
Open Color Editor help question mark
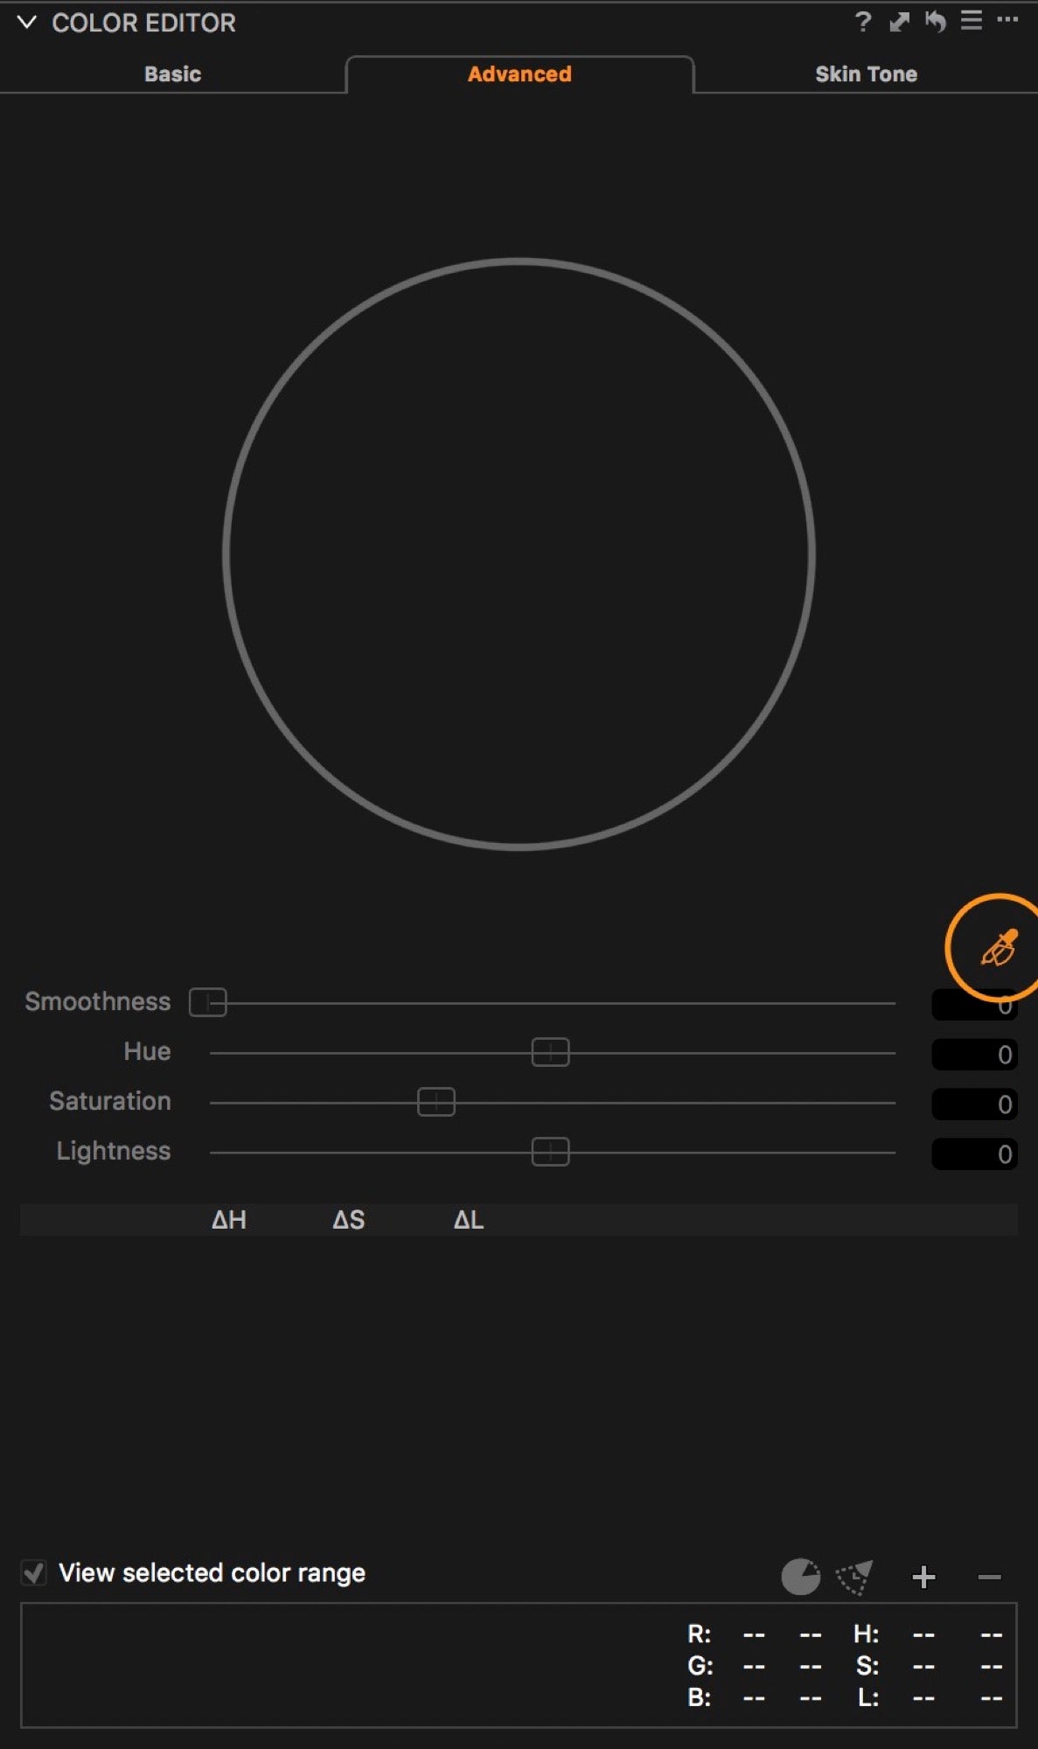863,22
